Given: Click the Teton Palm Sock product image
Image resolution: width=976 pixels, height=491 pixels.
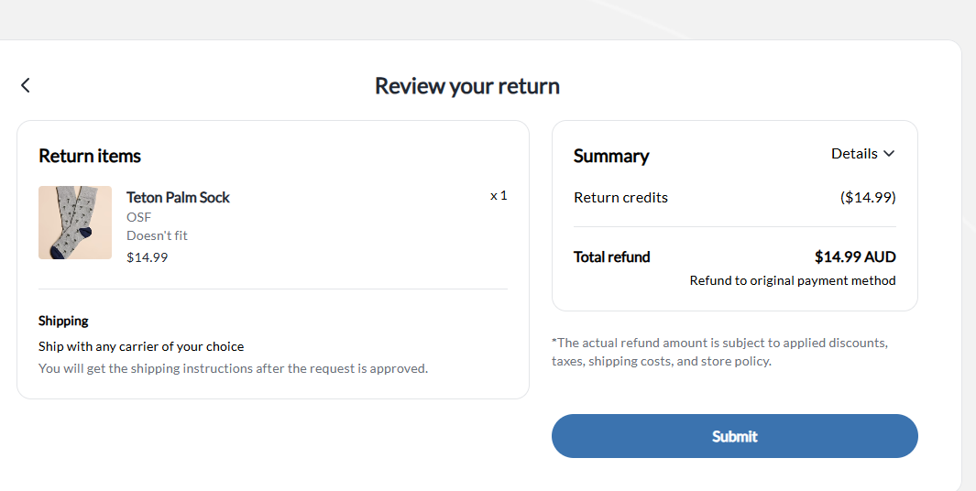Looking at the screenshot, I should (x=75, y=223).
